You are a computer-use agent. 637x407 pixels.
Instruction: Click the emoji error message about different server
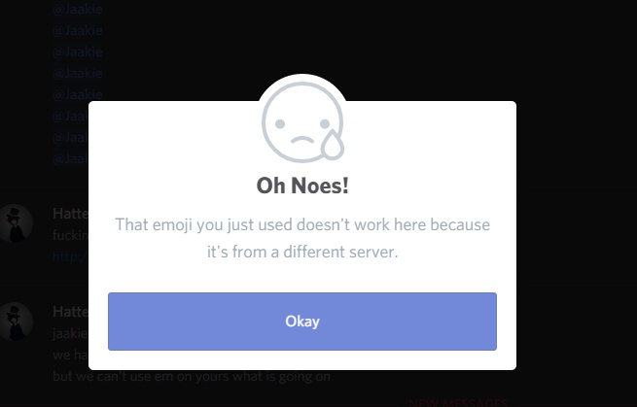(x=302, y=238)
